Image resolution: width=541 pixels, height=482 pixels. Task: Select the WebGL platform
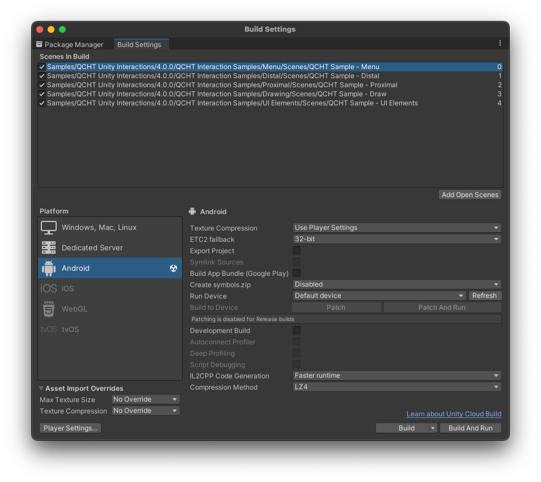point(110,309)
